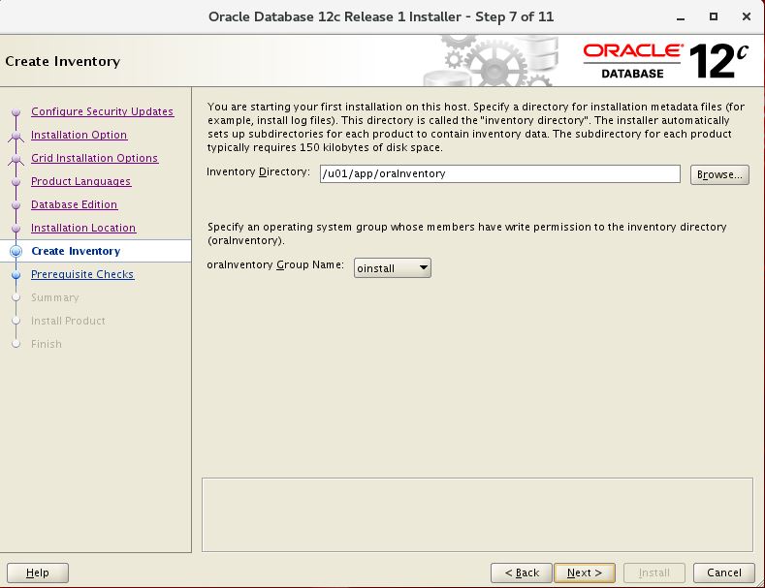Open the Database Edition step
This screenshot has width=765, height=588.
pos(74,204)
